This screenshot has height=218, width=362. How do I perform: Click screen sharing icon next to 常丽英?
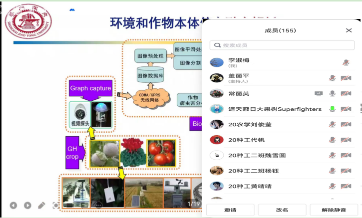click(318, 94)
